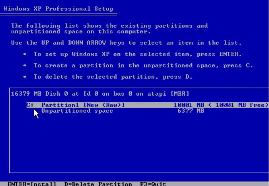
Task: Click D=Delete Partition in the status bar
Action: click(98, 184)
